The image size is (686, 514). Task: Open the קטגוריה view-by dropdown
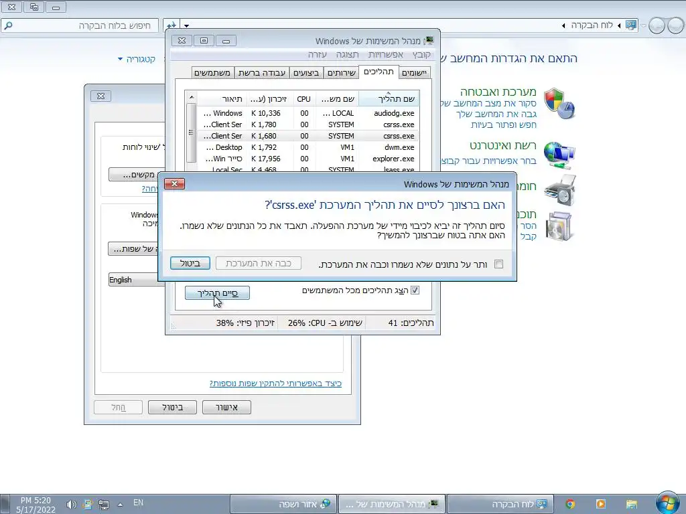pyautogui.click(x=137, y=59)
